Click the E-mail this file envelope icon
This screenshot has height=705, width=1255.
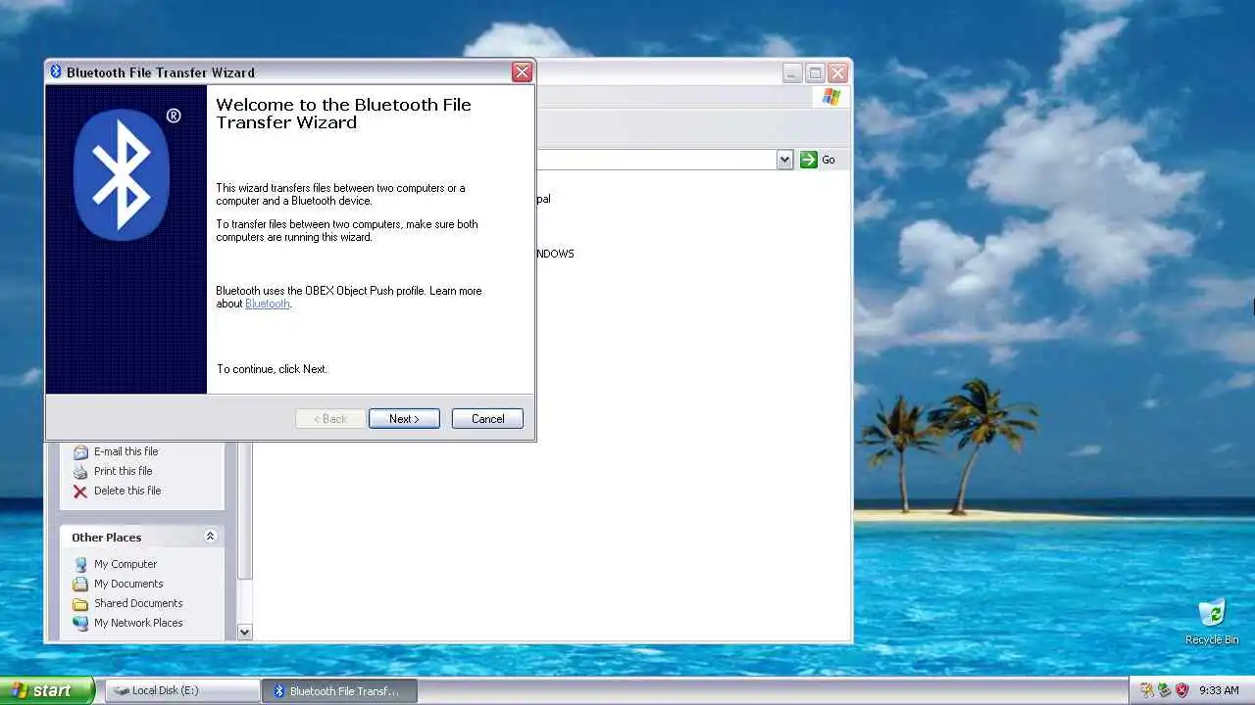tap(80, 452)
